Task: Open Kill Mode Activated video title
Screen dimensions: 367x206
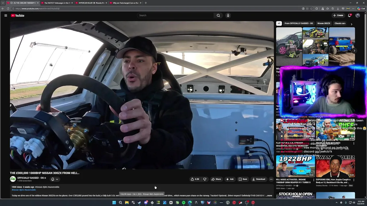Action: (293, 181)
